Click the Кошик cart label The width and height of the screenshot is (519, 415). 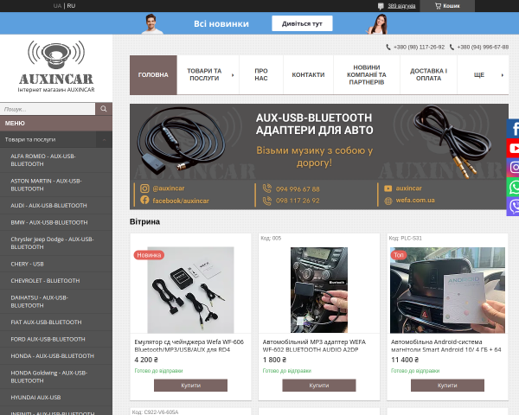(x=452, y=6)
